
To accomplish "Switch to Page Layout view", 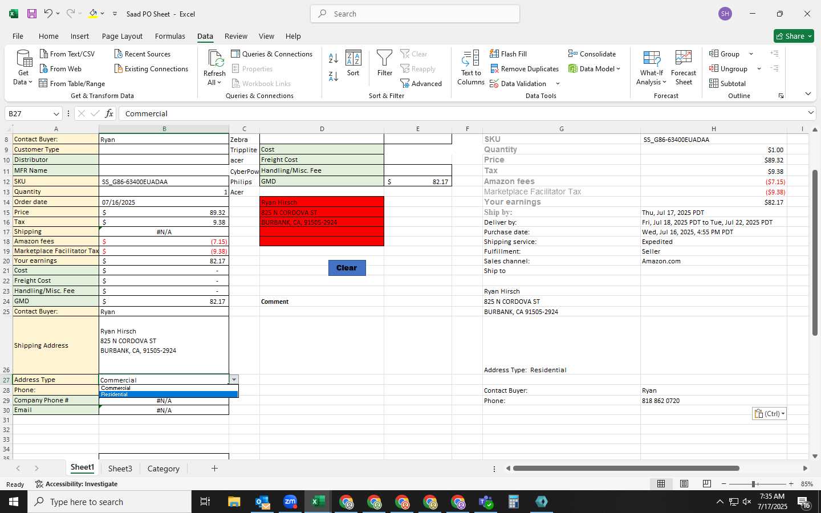I will (x=684, y=484).
